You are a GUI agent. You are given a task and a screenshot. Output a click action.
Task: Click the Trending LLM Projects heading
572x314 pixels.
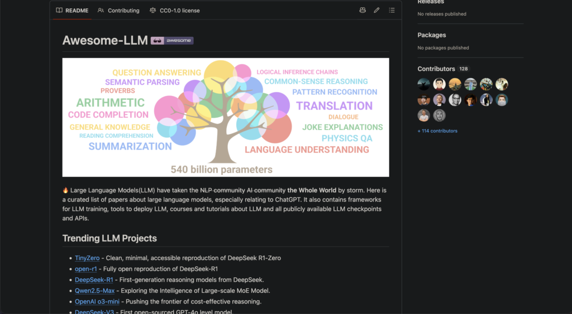point(109,238)
